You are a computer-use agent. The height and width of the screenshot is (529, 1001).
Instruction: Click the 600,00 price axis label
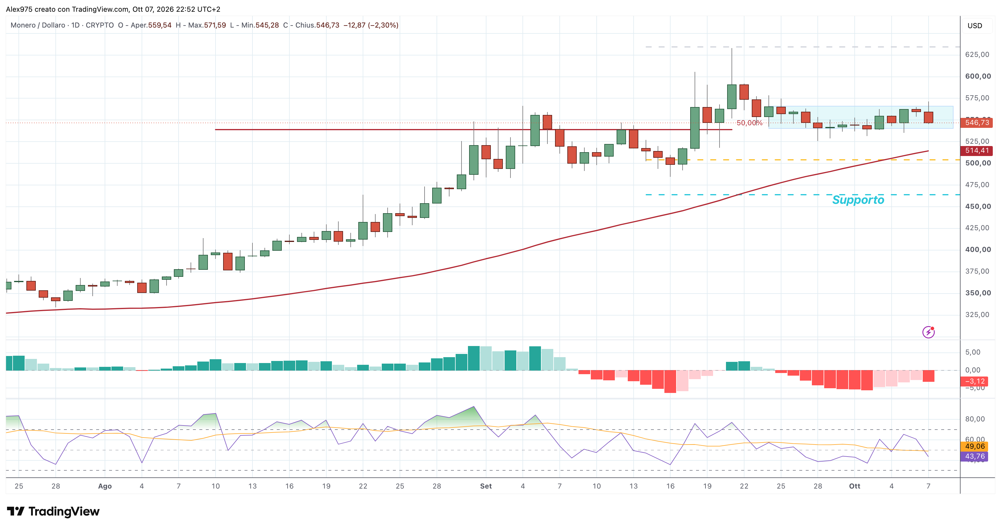978,76
